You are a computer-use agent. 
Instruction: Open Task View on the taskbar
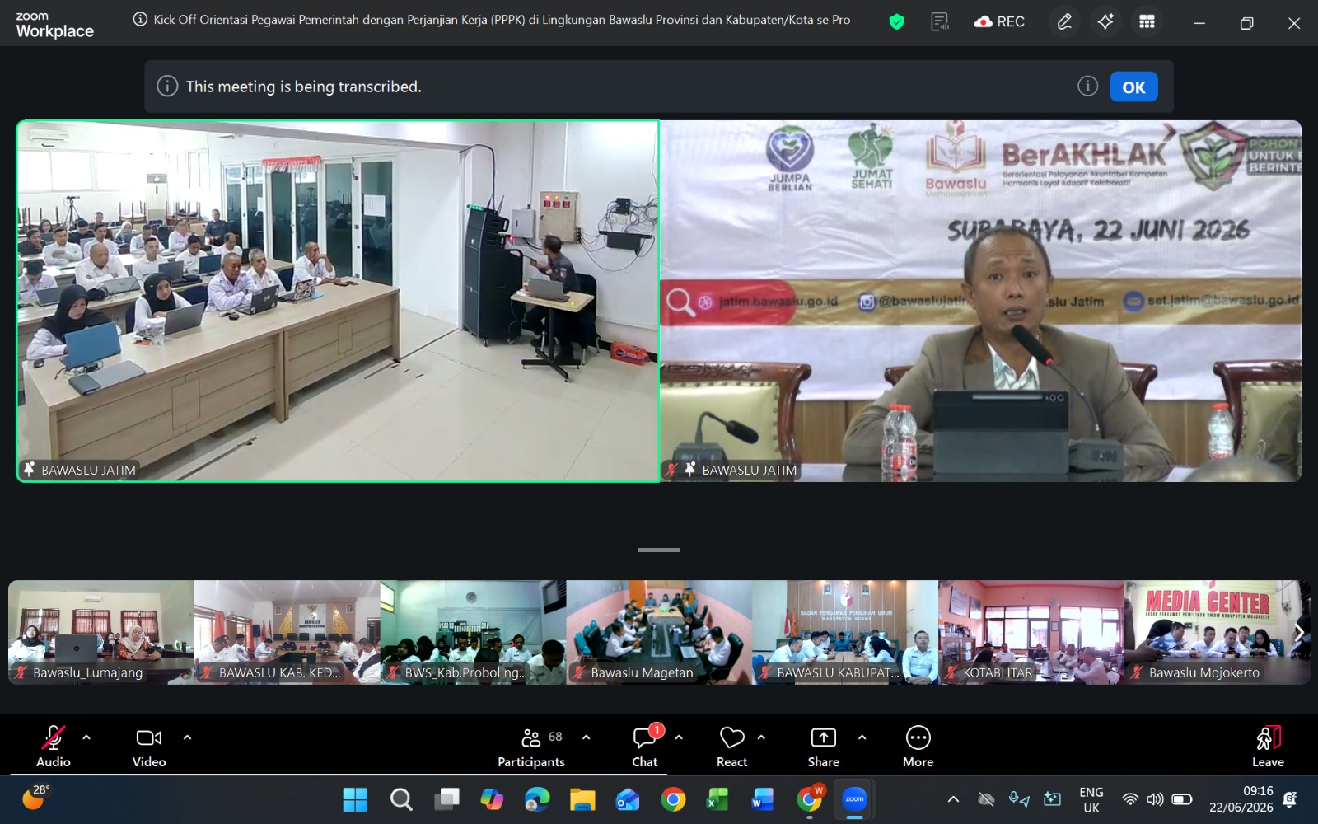447,799
